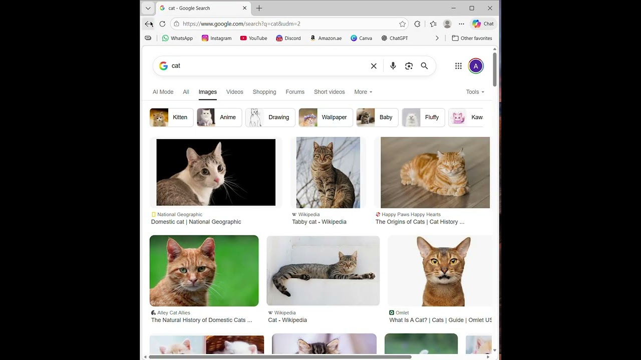Viewport: 641px width, 360px height.
Task: Expand the More dropdown
Action: [363, 92]
